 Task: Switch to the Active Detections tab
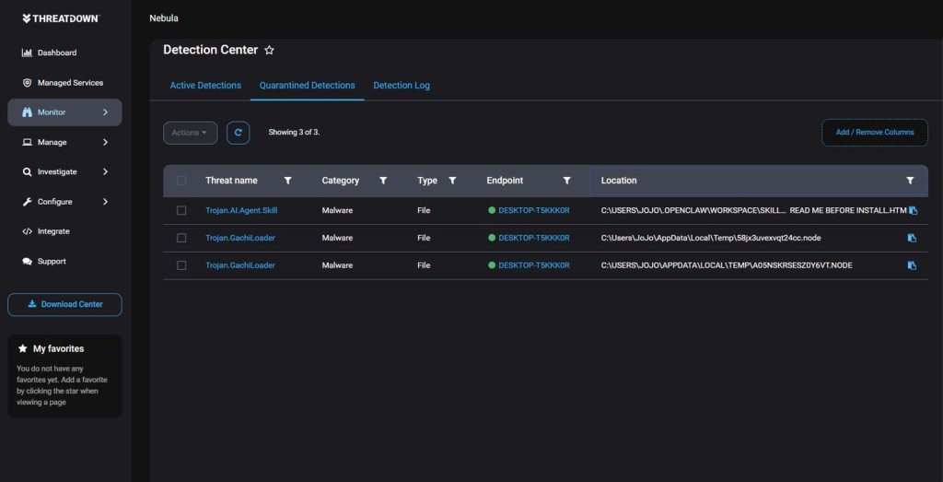tap(205, 86)
